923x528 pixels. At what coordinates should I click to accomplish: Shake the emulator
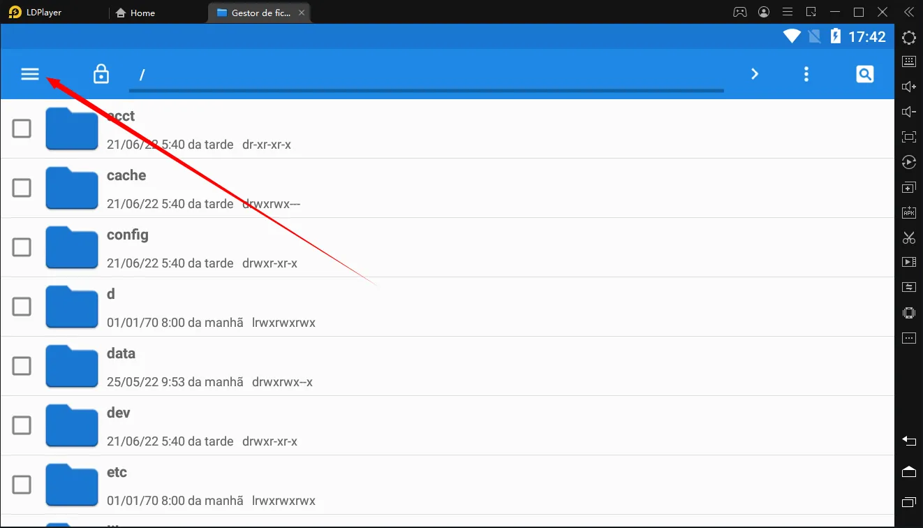(x=908, y=313)
